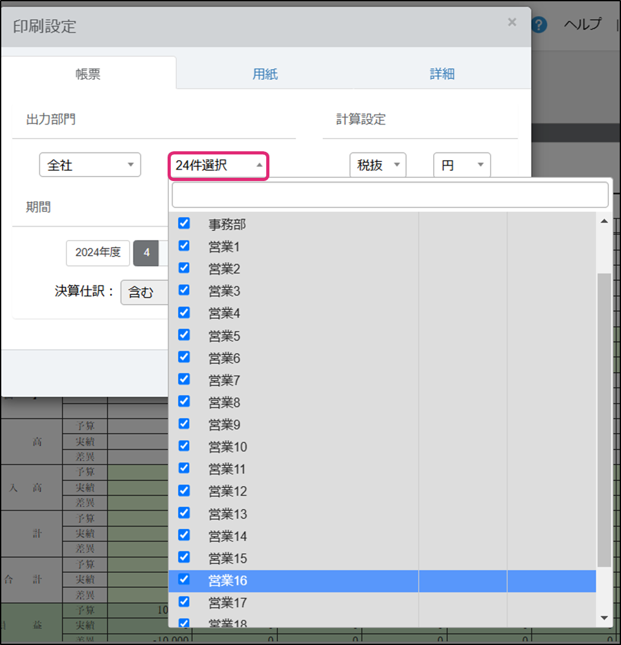Select month 4 button
621x645 pixels.
[x=146, y=253]
